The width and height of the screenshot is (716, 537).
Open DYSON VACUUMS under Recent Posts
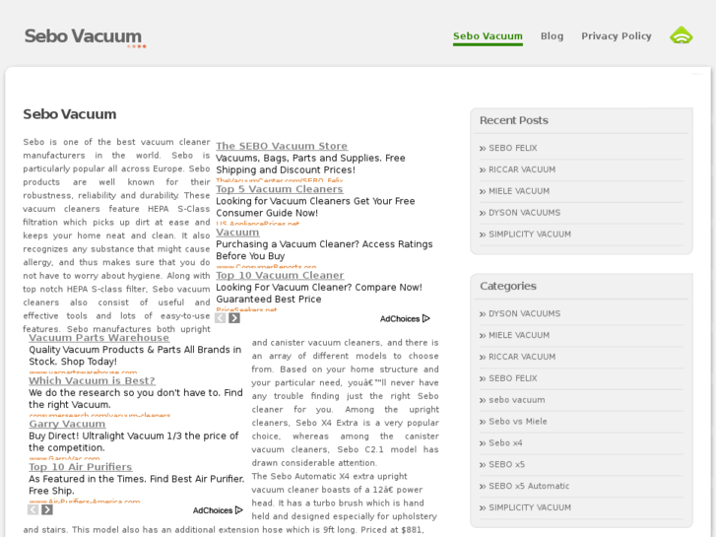pos(524,213)
